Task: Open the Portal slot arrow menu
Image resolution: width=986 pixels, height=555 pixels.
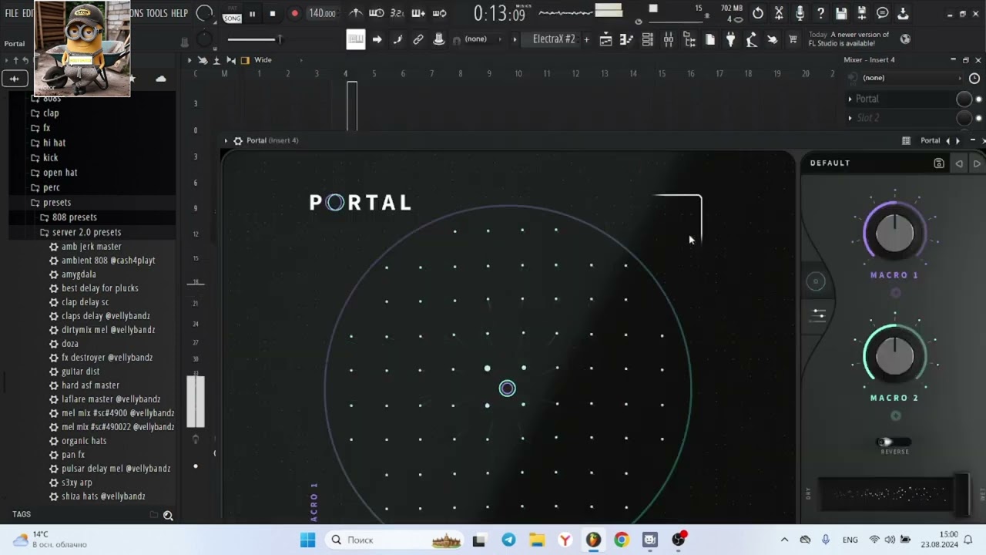Action: coord(850,99)
